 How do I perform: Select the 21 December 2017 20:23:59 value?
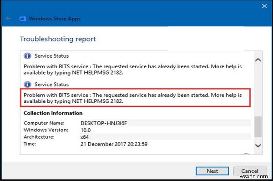tap(114, 144)
